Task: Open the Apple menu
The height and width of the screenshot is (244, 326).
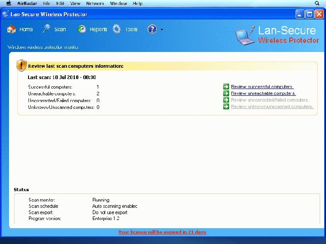Action: tap(9, 3)
